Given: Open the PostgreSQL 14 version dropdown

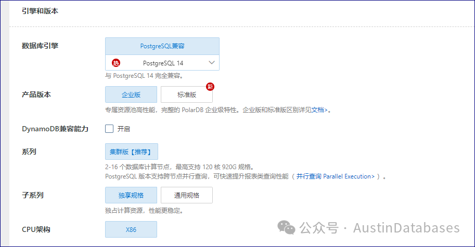Looking at the screenshot, I should pos(162,63).
